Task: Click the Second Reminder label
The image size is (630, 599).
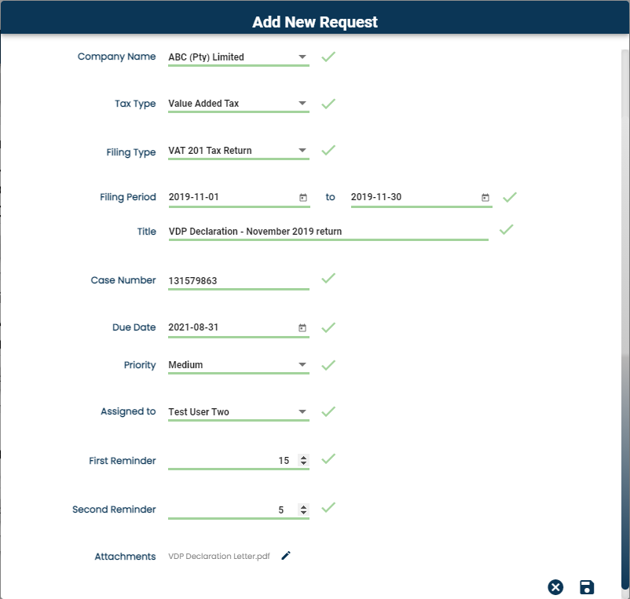Action: tap(114, 510)
